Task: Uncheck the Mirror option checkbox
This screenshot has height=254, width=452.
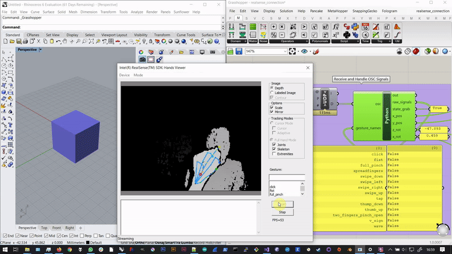Action: [x=273, y=112]
